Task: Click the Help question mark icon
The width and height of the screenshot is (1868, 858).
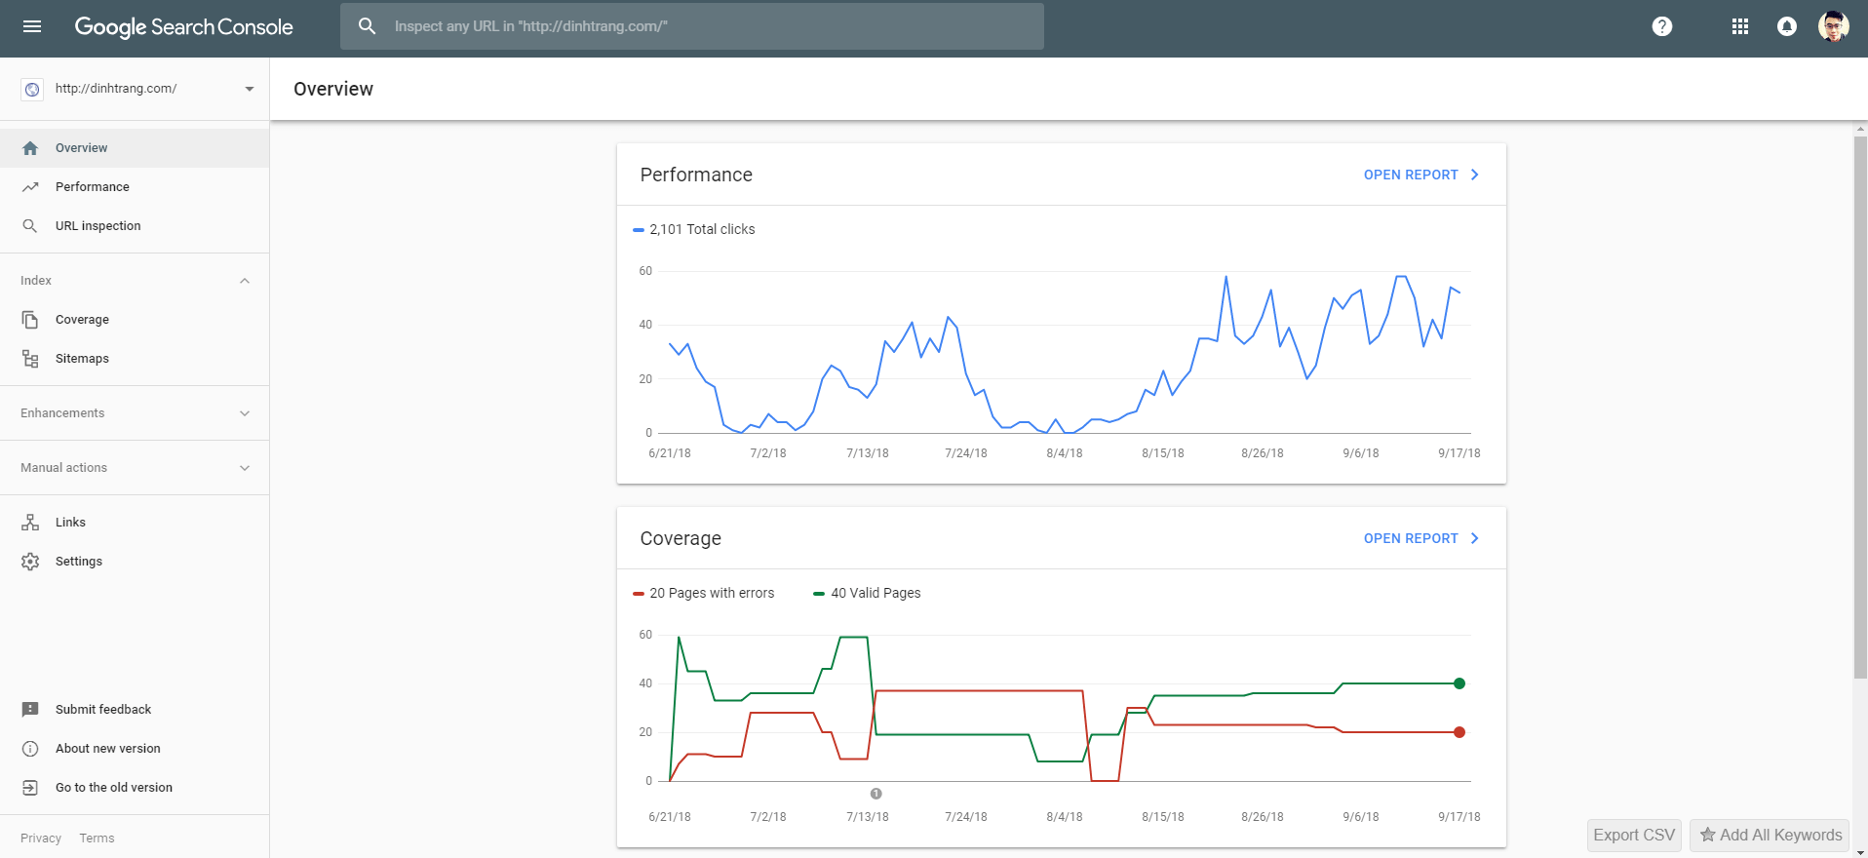Action: (x=1662, y=26)
